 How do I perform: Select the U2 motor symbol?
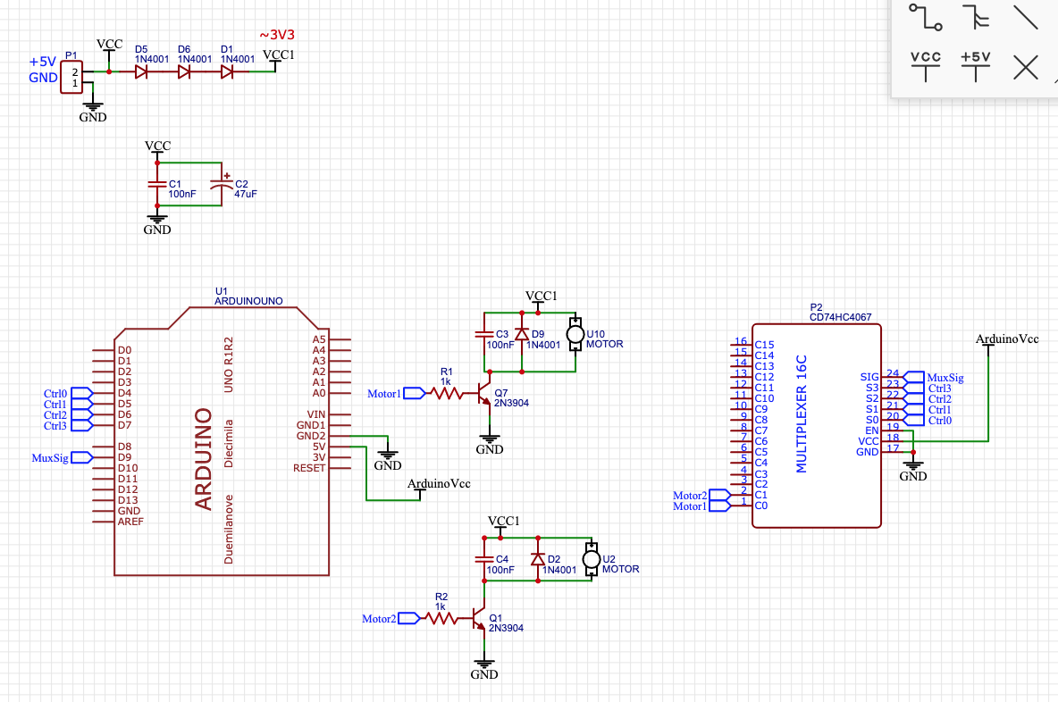(591, 559)
